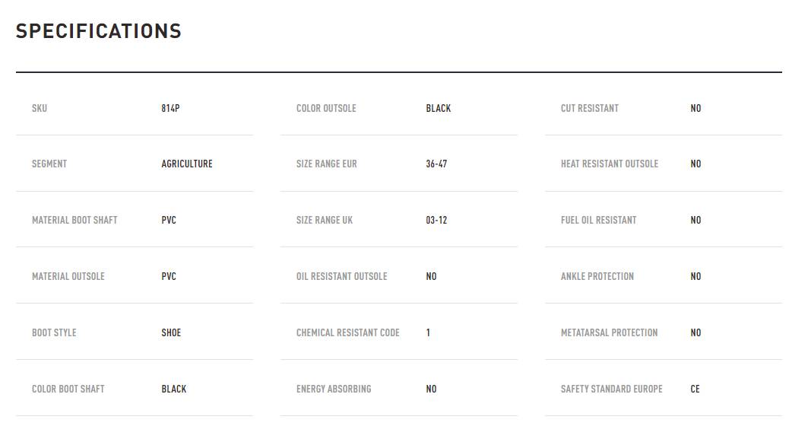
Task: Click the SEGMENT label
Action: point(49,164)
